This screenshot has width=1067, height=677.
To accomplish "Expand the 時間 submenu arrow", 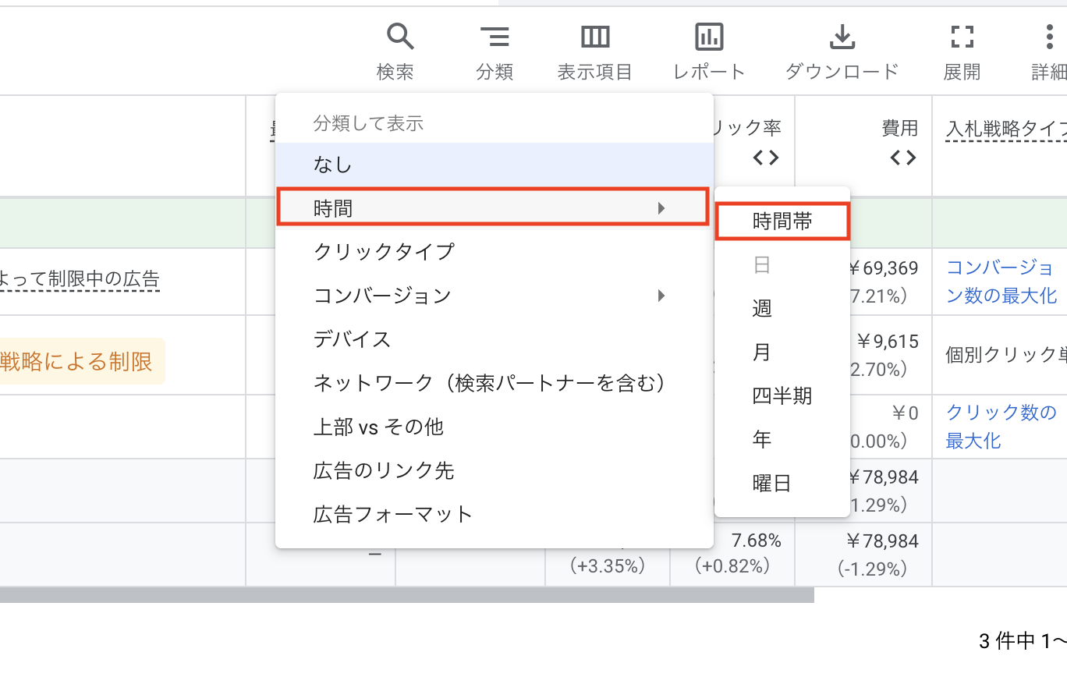I will 661,208.
